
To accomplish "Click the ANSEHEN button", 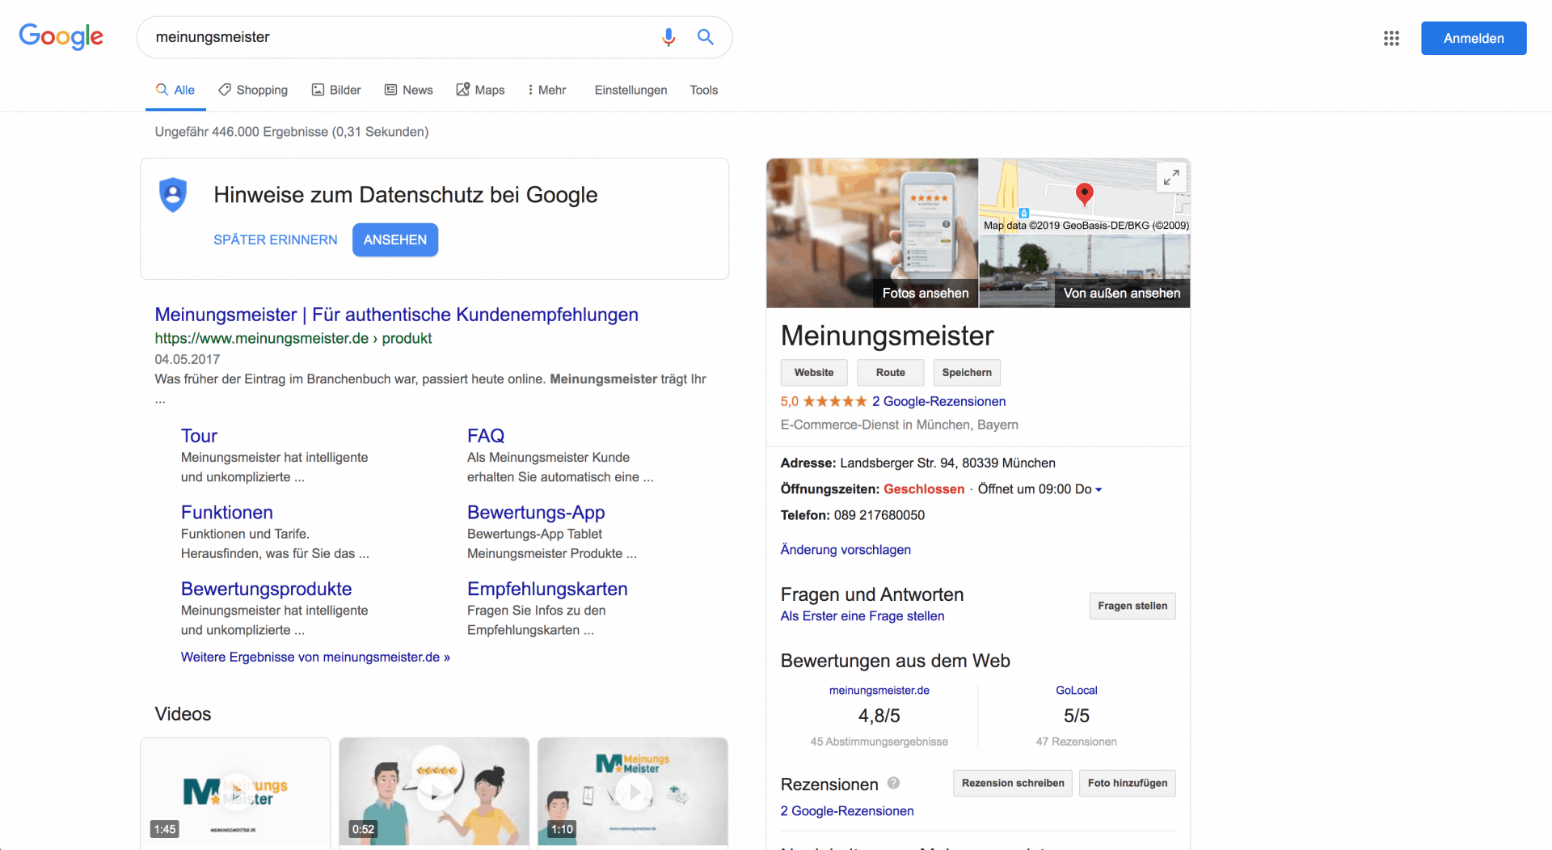I will [x=395, y=239].
